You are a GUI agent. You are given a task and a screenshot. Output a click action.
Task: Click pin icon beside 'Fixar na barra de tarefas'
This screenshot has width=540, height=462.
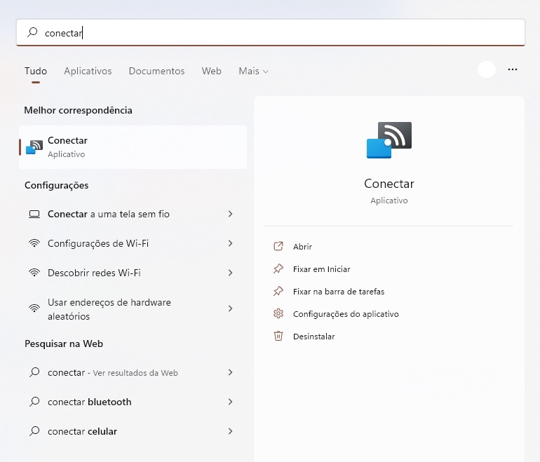coord(278,291)
